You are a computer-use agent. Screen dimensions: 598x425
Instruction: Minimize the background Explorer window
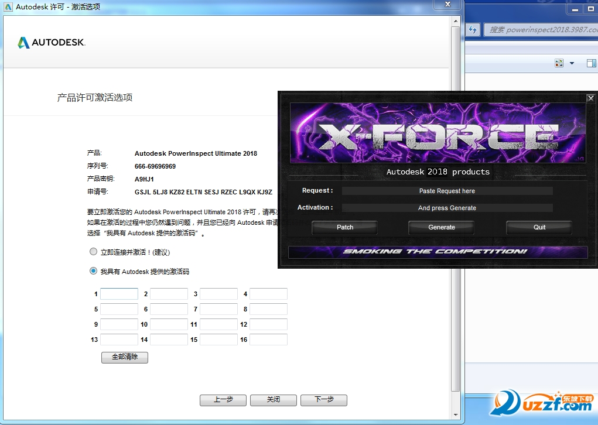point(575,9)
